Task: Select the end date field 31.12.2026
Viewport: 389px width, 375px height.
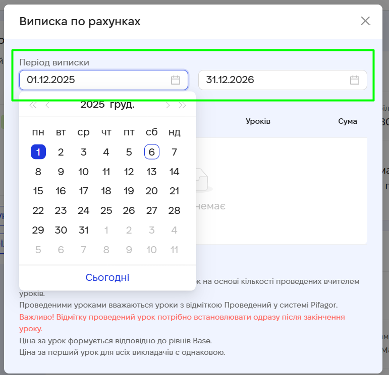Action: pyautogui.click(x=275, y=80)
